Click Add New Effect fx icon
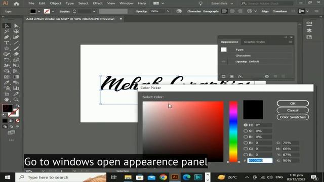The height and width of the screenshot is (182, 324). click(240, 76)
